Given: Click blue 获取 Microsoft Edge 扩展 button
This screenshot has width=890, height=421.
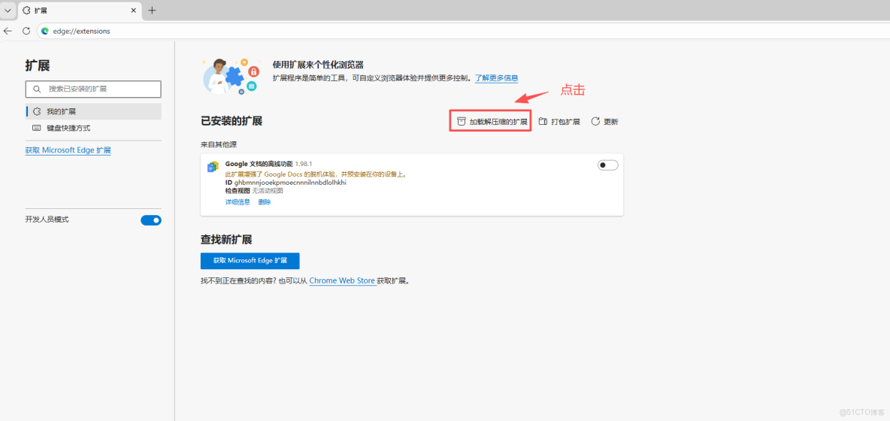Looking at the screenshot, I should tap(250, 261).
